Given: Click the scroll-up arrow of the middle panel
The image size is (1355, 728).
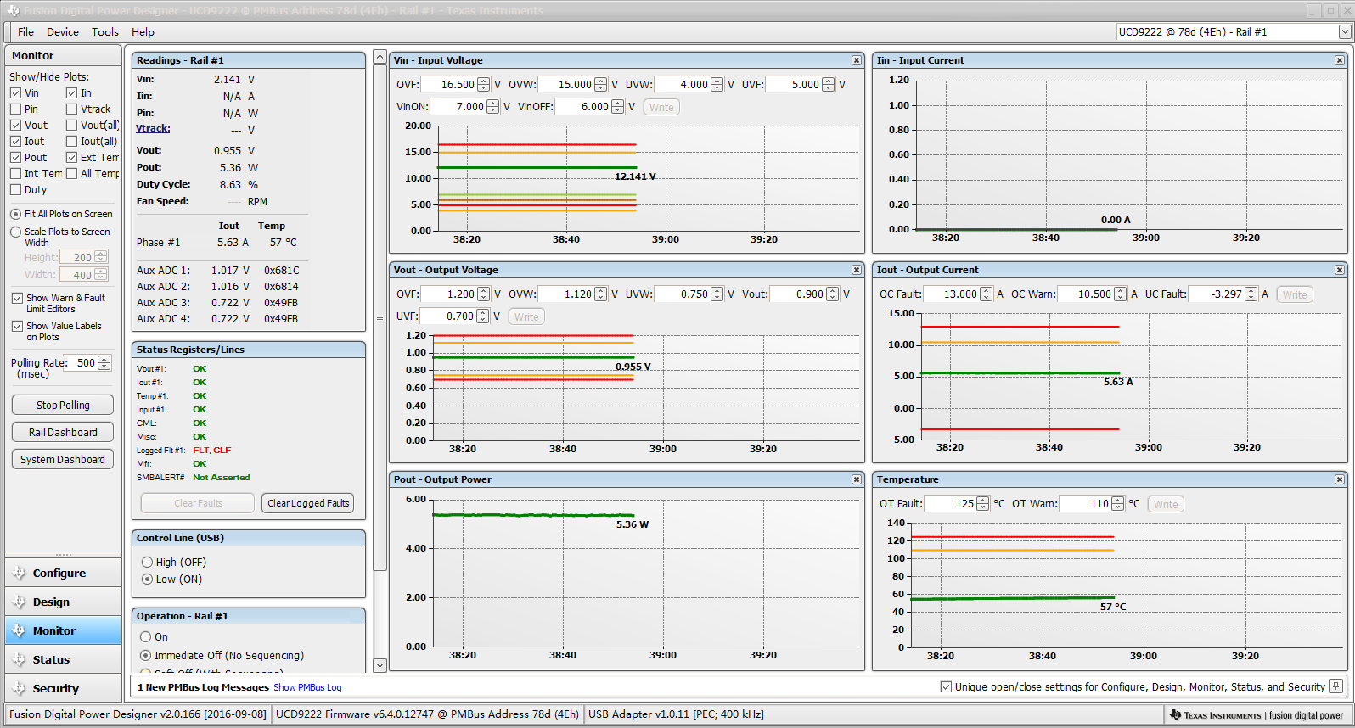Looking at the screenshot, I should (380, 57).
